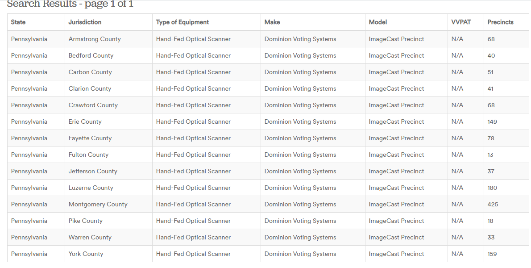Click Dominion Voting Systems in Warren County row
Image resolution: width=531 pixels, height=268 pixels.
click(x=300, y=238)
